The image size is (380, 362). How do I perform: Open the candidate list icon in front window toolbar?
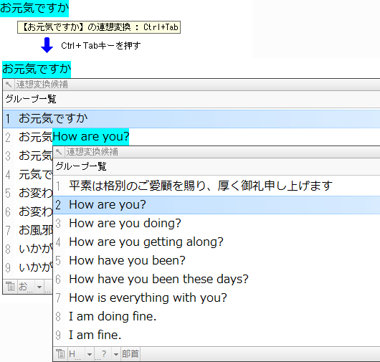coord(60,354)
